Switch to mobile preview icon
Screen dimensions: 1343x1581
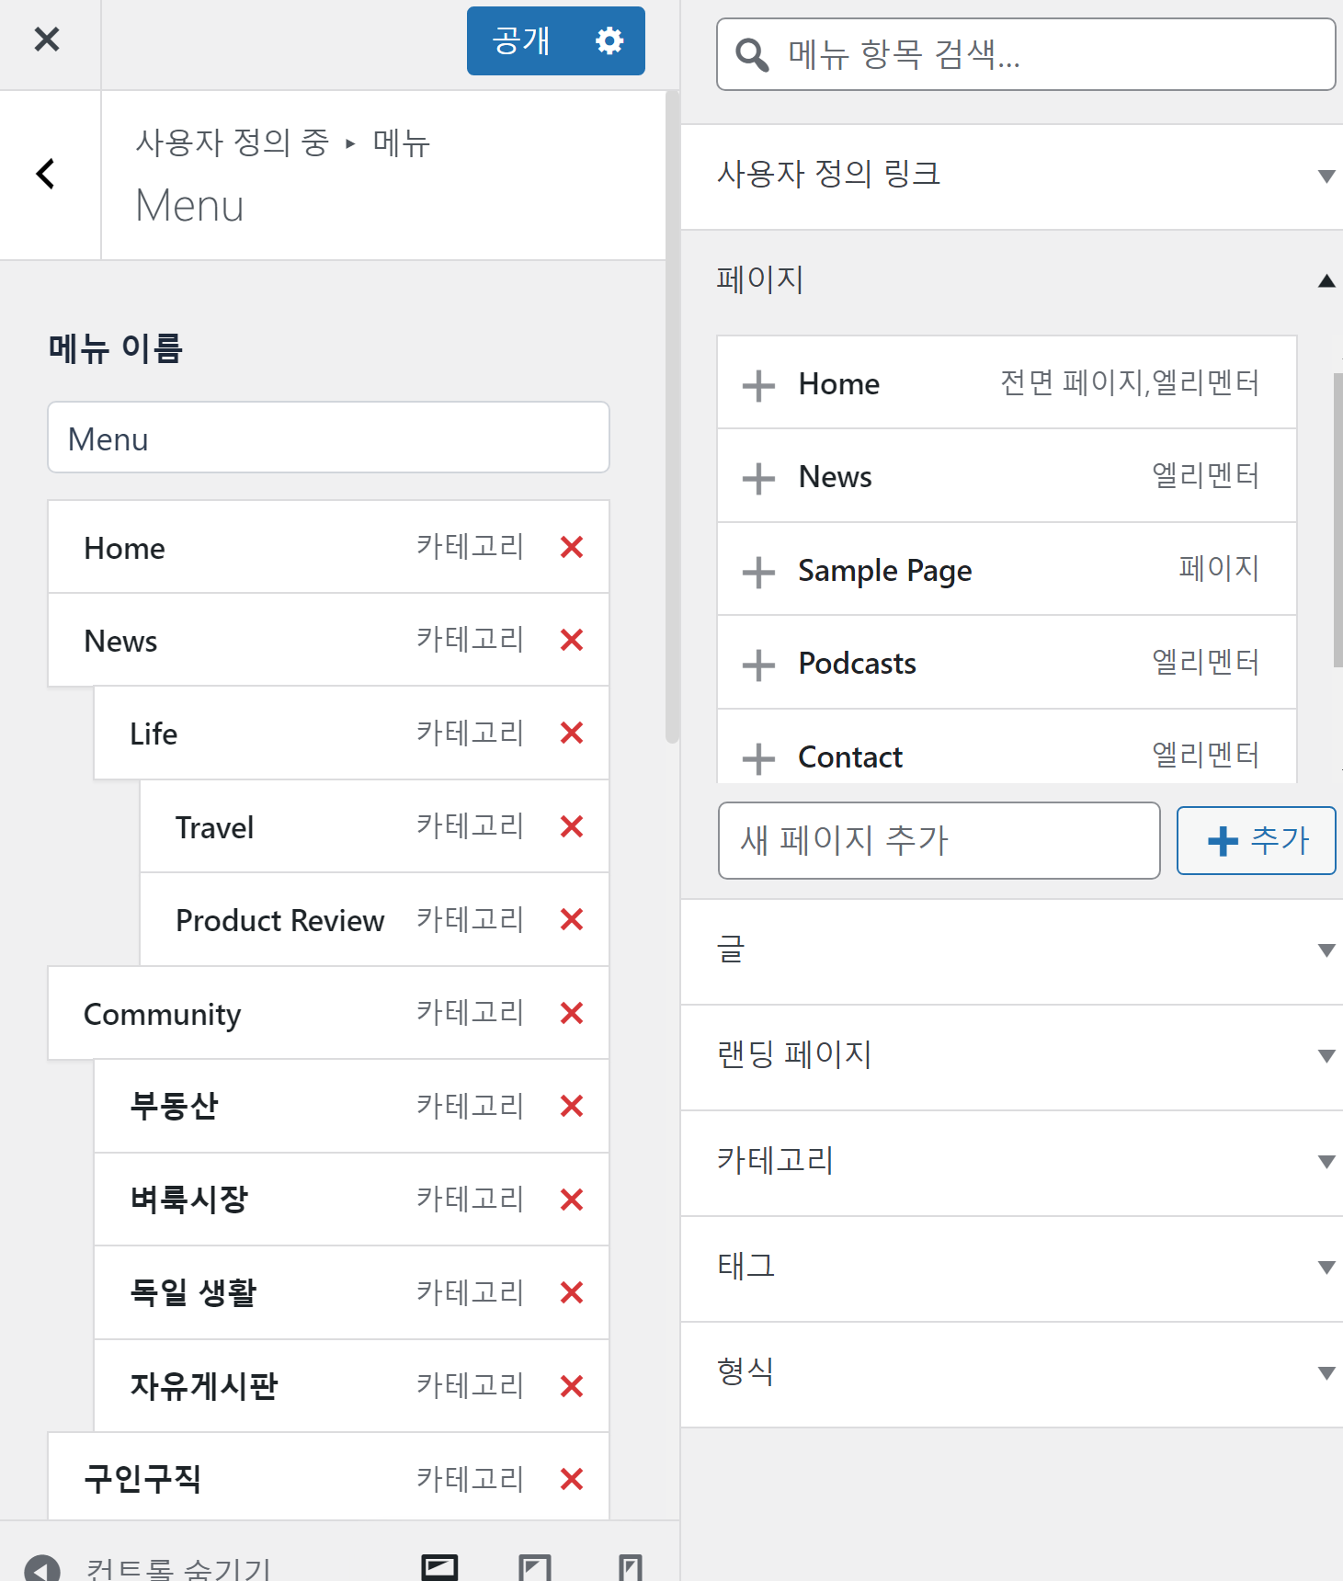click(631, 1567)
